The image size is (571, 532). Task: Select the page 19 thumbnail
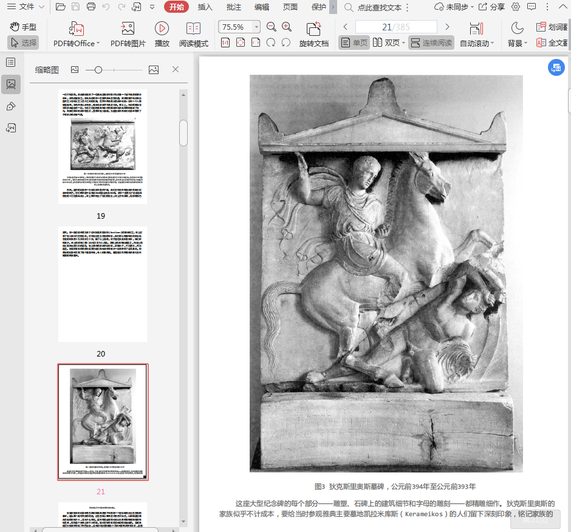pyautogui.click(x=103, y=146)
